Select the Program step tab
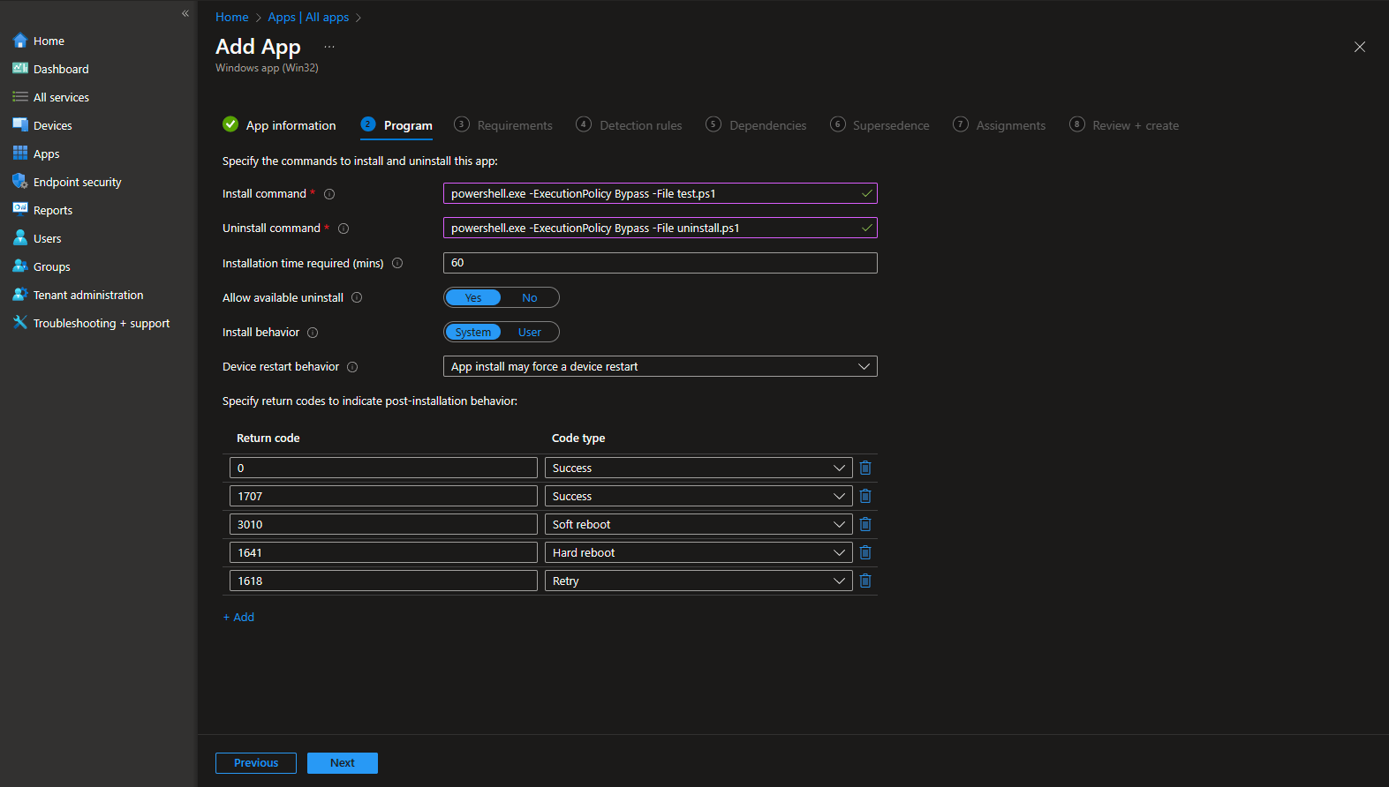1389x787 pixels. (396, 125)
